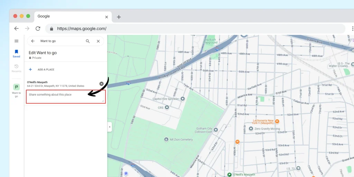Click the plus icon to add a place
Viewport: 354px width, 177px height.
30,69
